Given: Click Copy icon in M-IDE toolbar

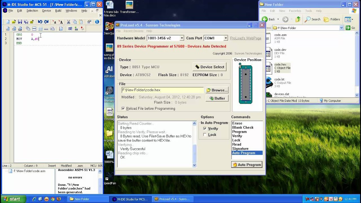Looking at the screenshot, I should click(75, 22).
